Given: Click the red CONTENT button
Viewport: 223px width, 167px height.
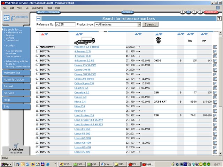Looking at the screenshot, I should coord(211,12).
